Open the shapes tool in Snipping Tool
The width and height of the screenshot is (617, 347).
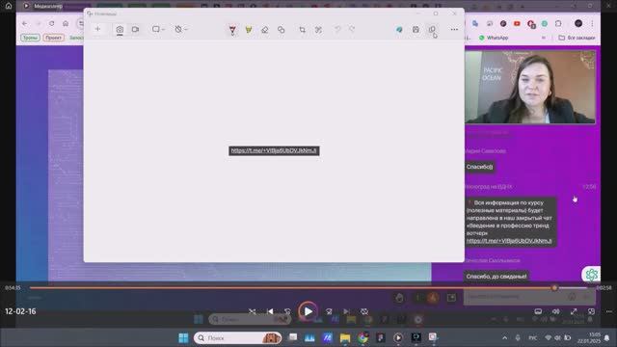[x=281, y=30]
